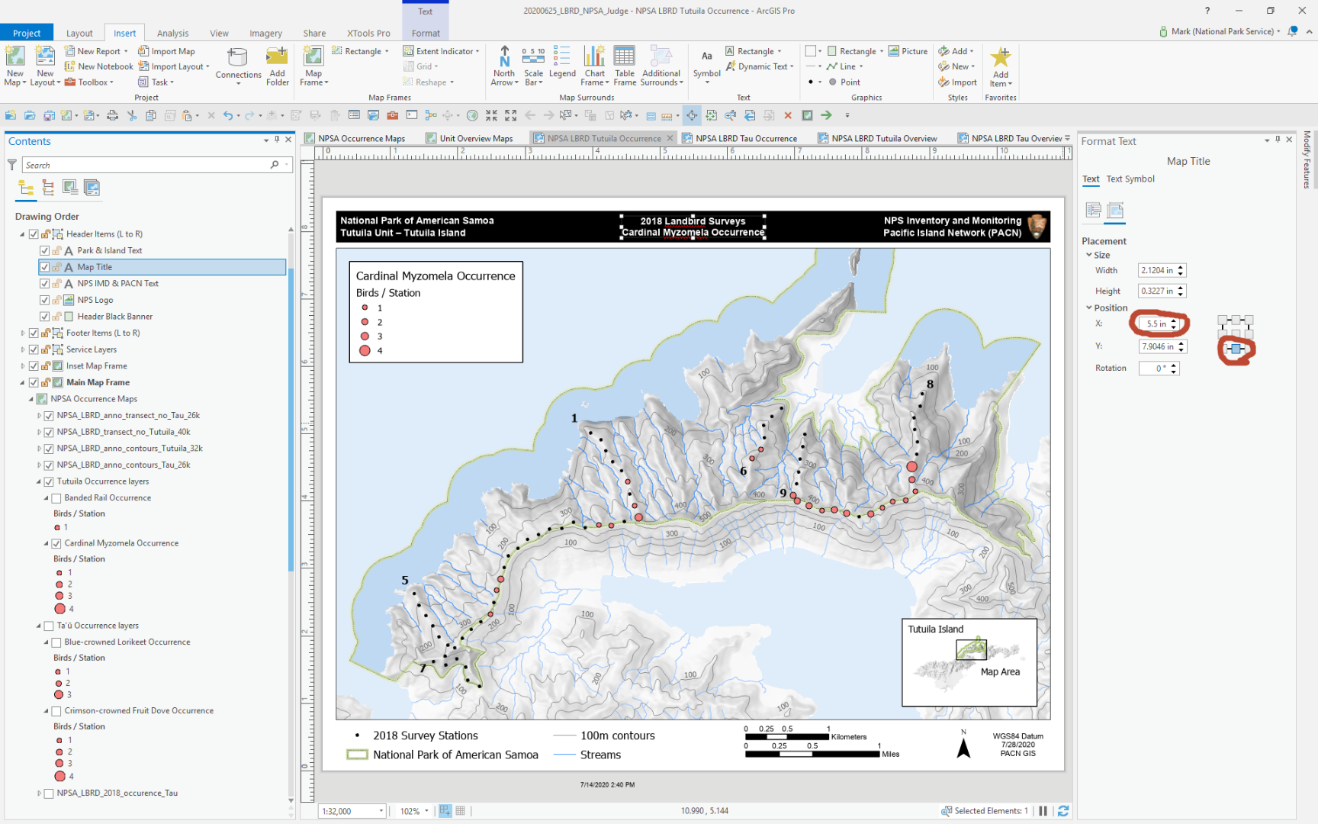The image size is (1318, 824).
Task: Collapse the Position section
Action: pos(1088,307)
